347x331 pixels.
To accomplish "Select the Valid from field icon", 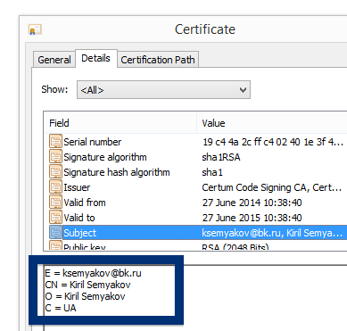I will (x=55, y=203).
